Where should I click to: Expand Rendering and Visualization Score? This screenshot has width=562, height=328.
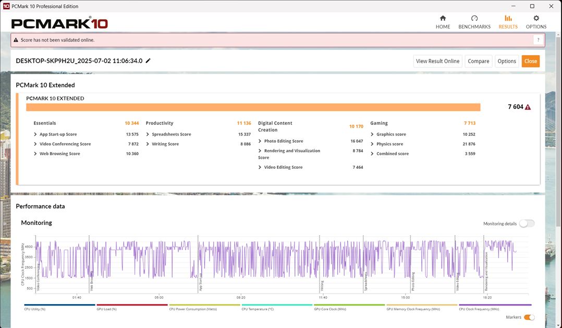(260, 151)
